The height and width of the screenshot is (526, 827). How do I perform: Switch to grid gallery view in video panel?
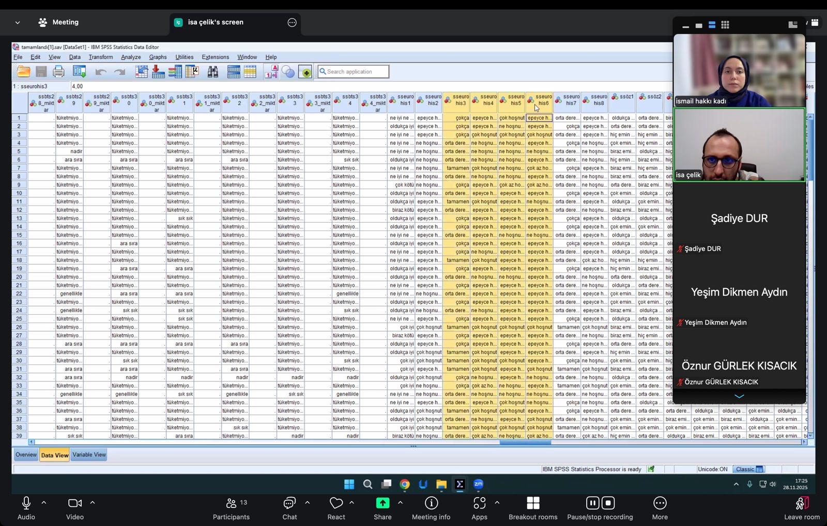tap(725, 25)
